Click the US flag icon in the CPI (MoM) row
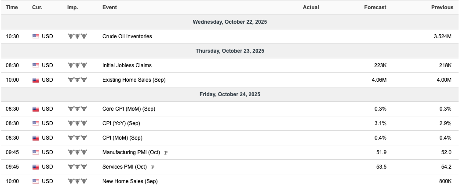The width and height of the screenshot is (459, 191). pyautogui.click(x=36, y=138)
